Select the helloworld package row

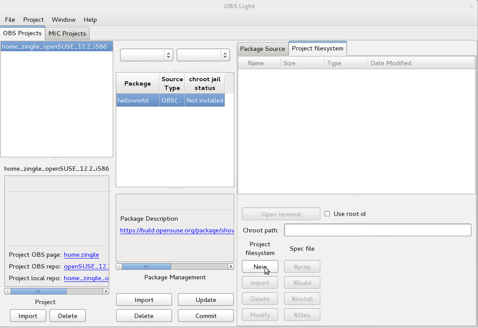pos(138,100)
